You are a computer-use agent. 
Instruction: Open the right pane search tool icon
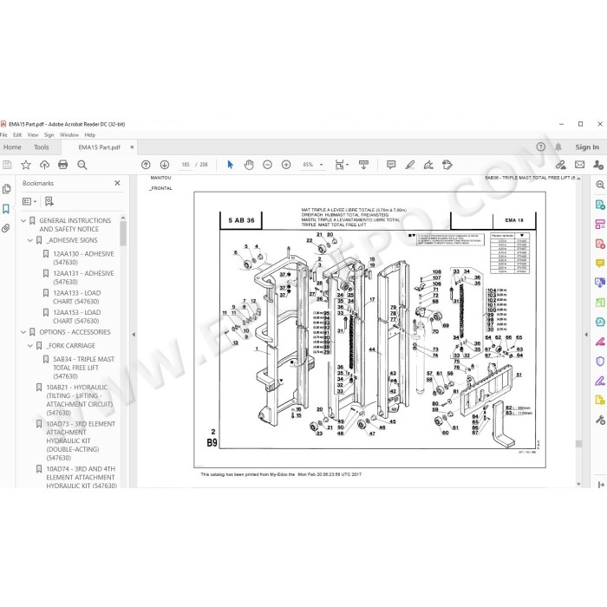(x=600, y=185)
